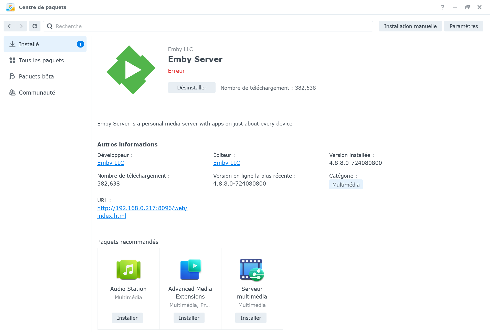Click the Advanced Media Extensions title
Image resolution: width=490 pixels, height=332 pixels.
pos(190,293)
